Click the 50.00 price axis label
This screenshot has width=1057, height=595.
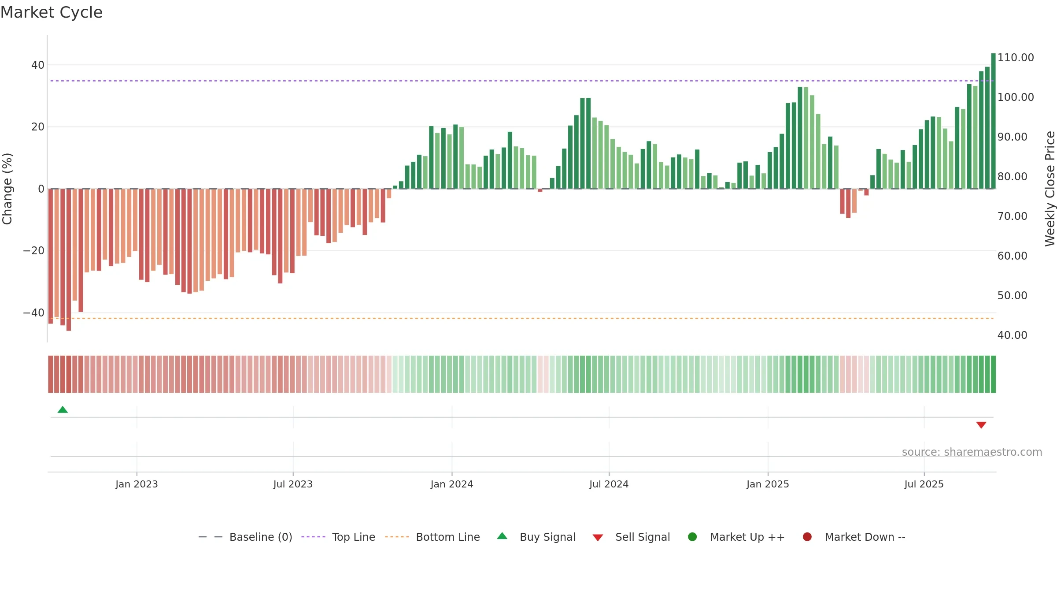pyautogui.click(x=1013, y=296)
